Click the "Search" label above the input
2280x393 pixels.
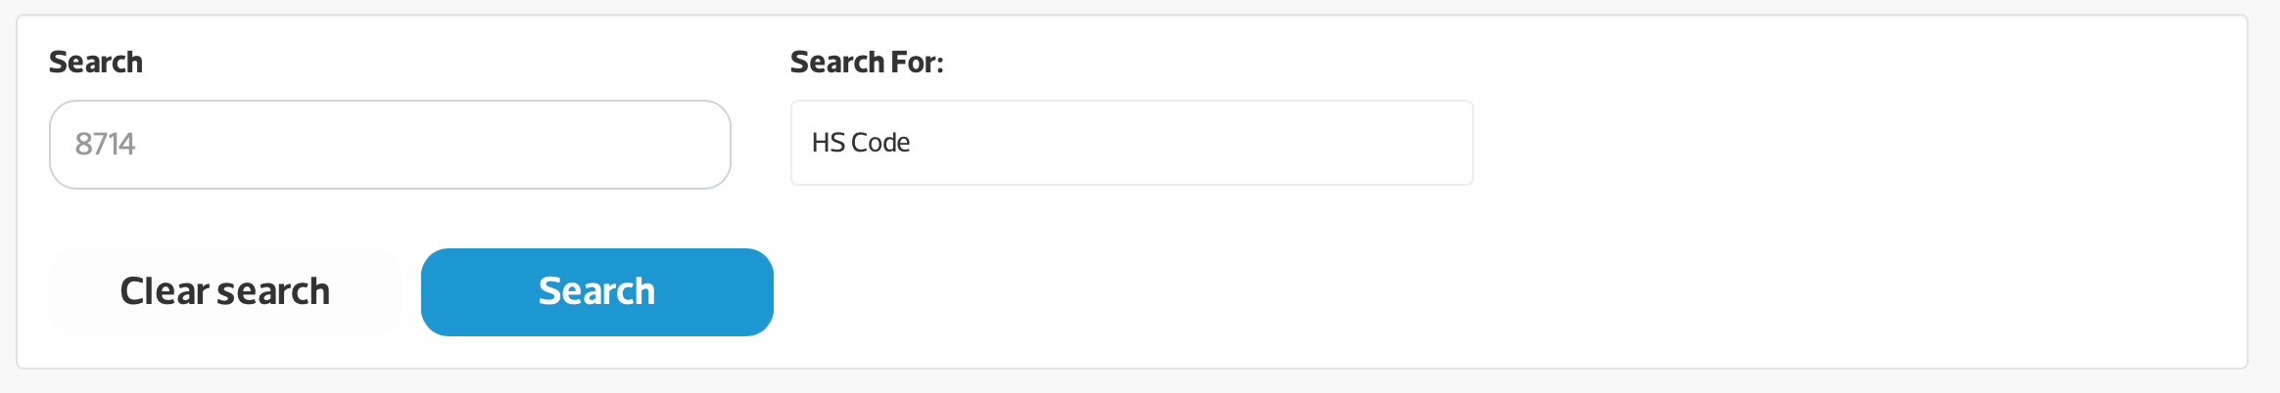[x=96, y=63]
